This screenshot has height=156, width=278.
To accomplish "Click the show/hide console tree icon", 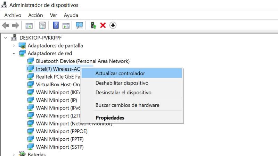I will coord(29,25).
